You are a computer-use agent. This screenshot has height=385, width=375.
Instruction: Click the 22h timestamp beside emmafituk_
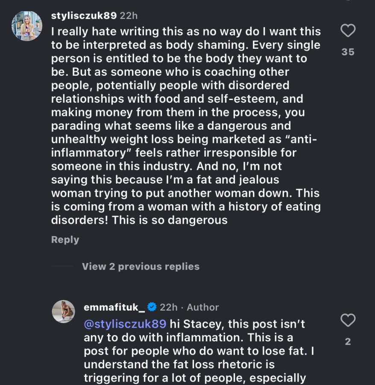[169, 307]
